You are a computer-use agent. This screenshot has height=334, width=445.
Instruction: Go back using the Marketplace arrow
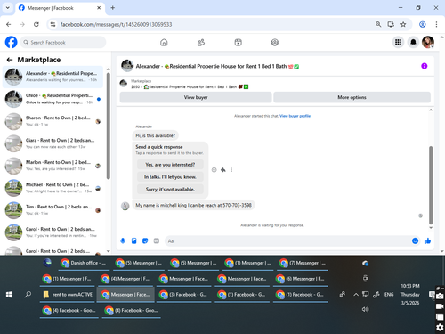coord(10,60)
